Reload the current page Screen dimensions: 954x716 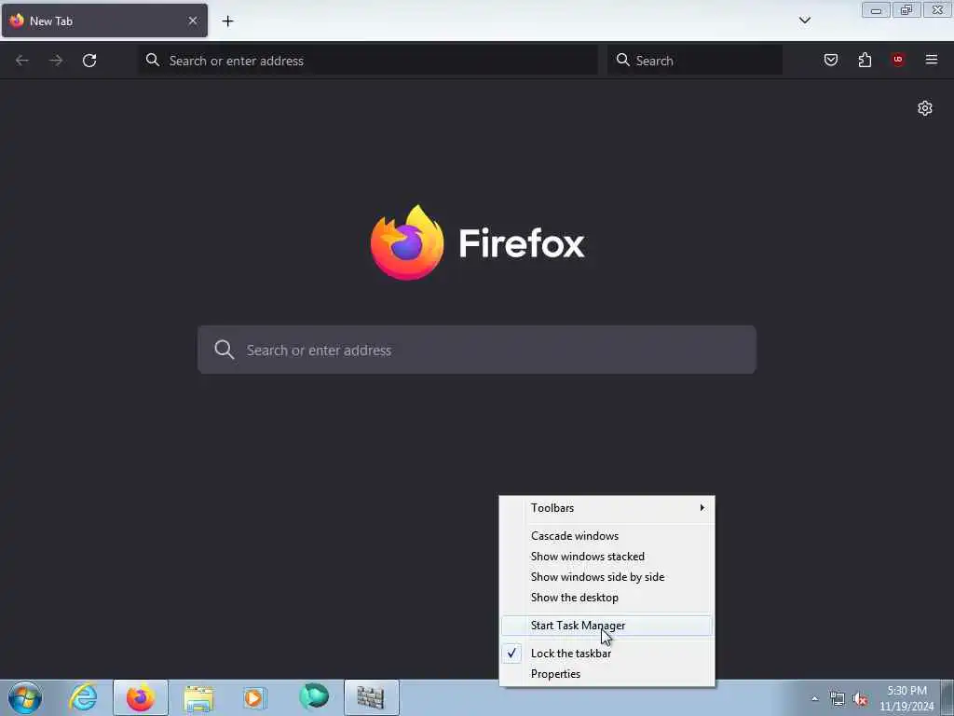click(x=89, y=61)
